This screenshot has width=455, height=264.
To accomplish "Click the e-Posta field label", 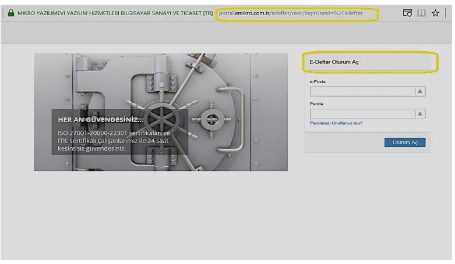I will [x=318, y=82].
